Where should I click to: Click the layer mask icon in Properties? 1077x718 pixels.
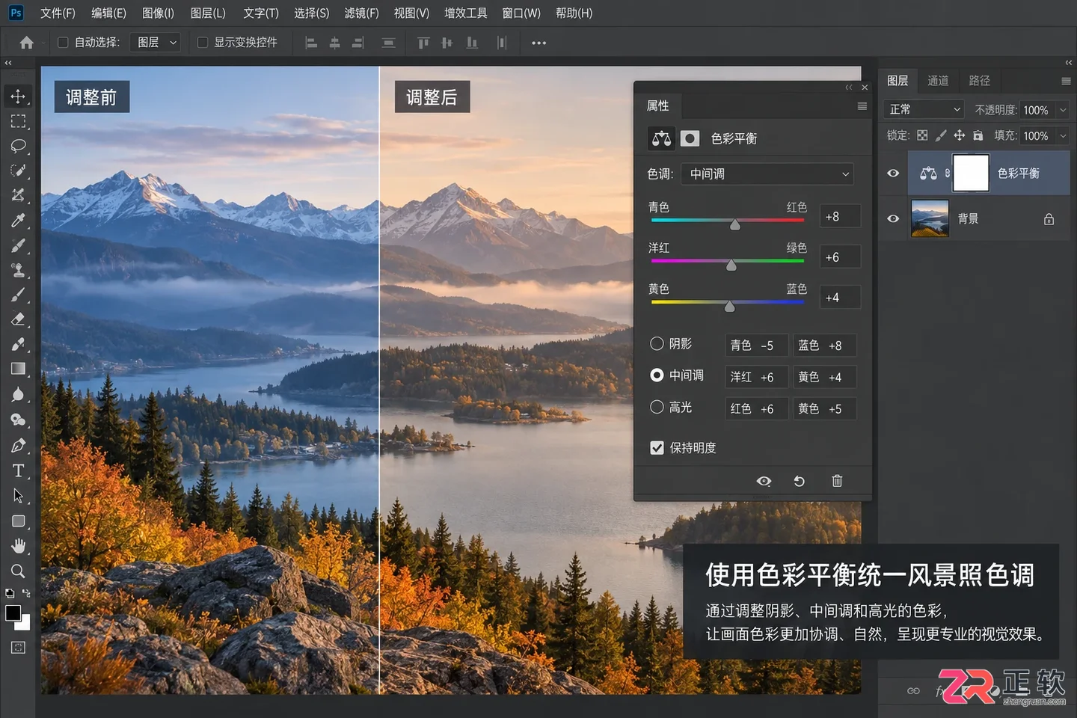click(x=690, y=138)
